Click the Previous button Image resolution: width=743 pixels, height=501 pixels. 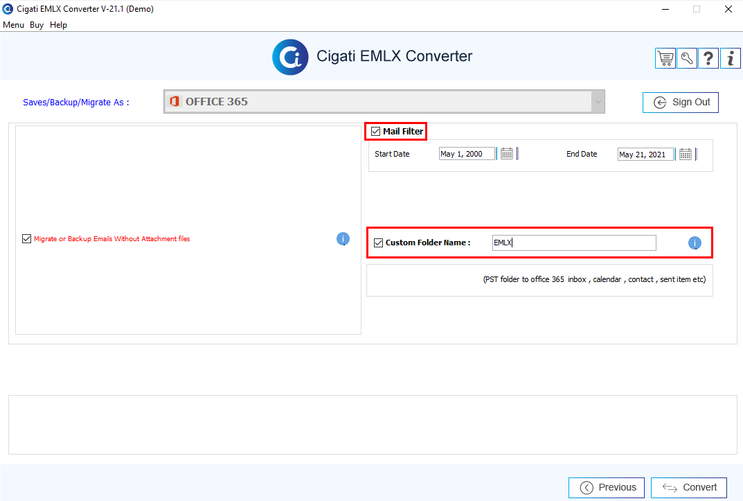point(607,488)
